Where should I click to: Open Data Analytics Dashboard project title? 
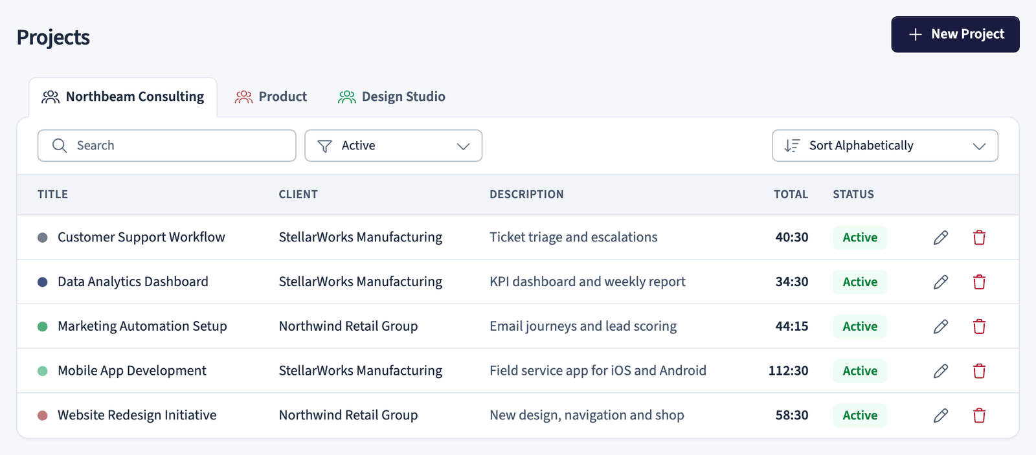133,282
